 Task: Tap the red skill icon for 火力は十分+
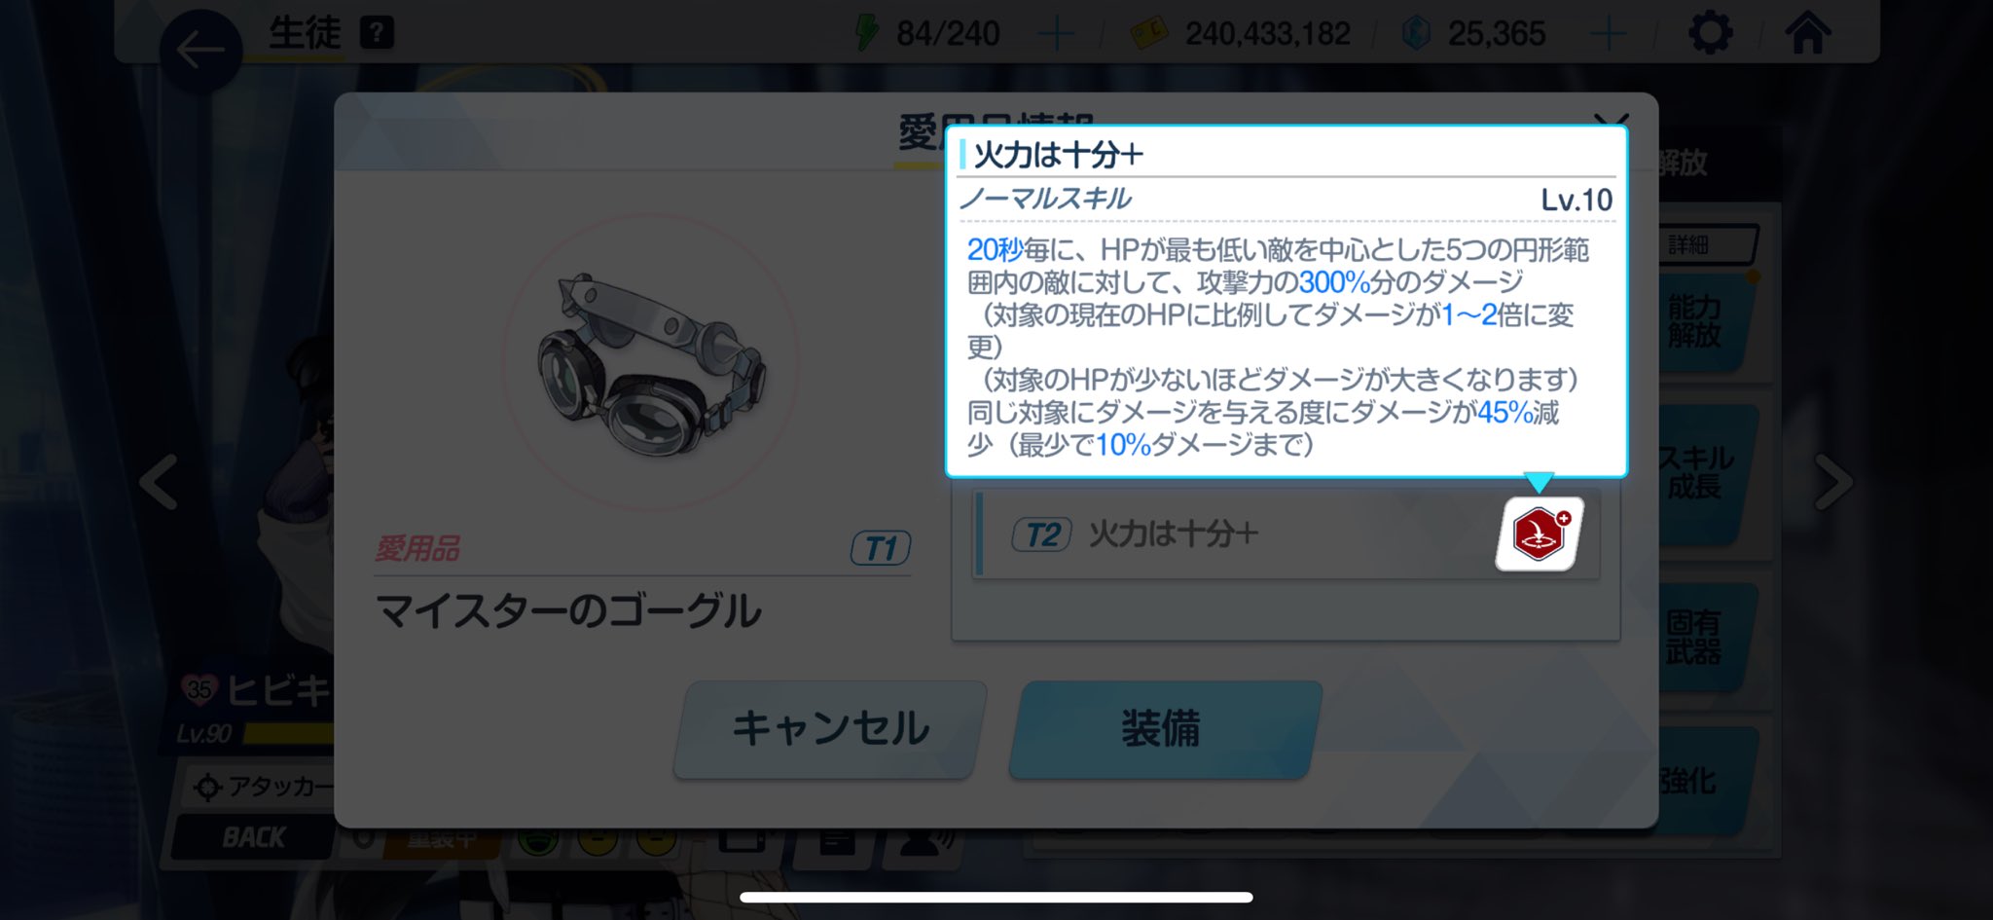(1540, 534)
